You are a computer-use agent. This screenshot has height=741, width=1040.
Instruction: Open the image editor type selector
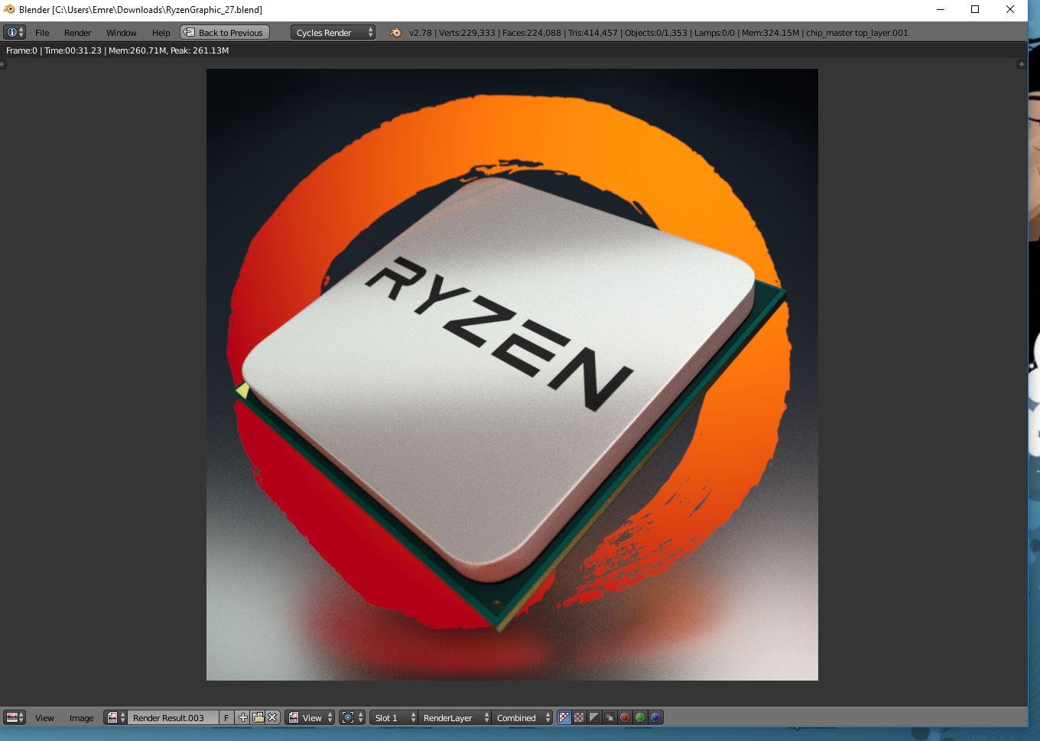point(15,717)
